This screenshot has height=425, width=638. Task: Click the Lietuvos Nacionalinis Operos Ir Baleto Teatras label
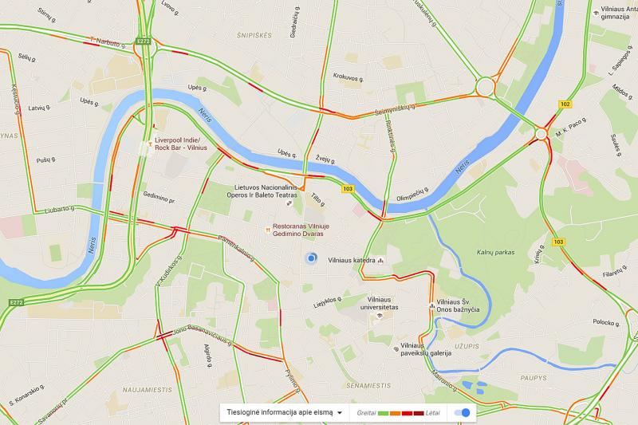[x=262, y=191]
